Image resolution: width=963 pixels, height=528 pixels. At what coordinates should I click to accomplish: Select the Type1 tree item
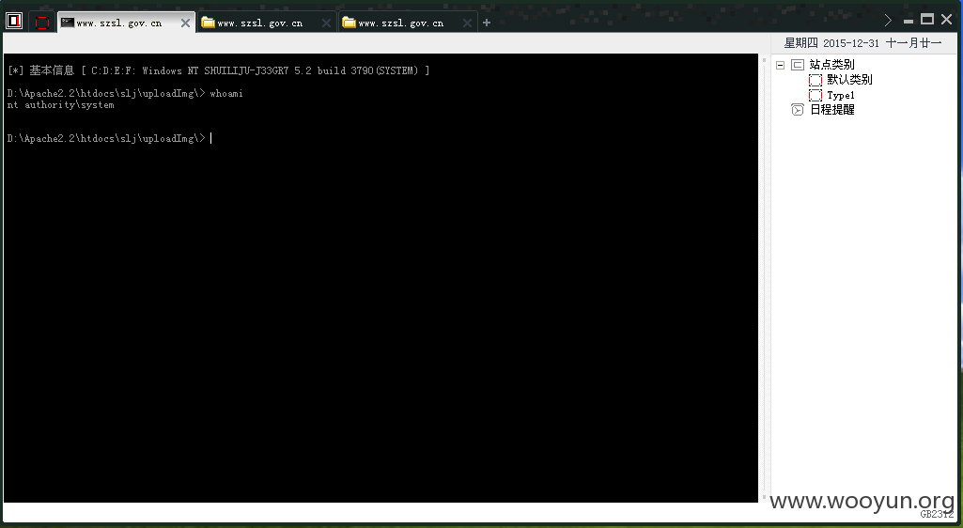(x=841, y=95)
